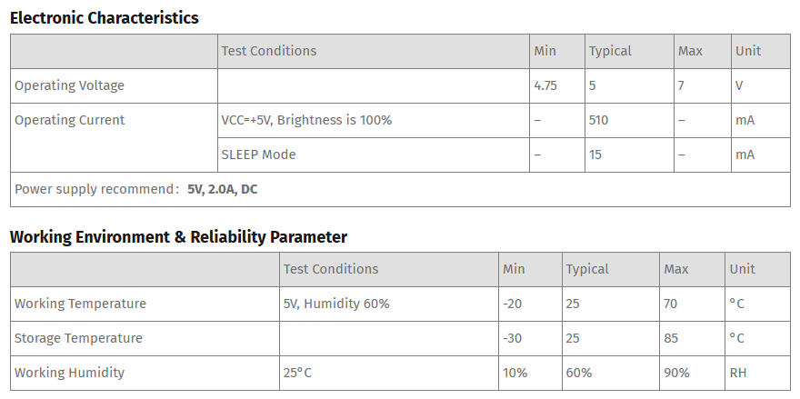The width and height of the screenshot is (800, 399).
Task: Select the Storage Temperature row label
Action: tap(78, 338)
